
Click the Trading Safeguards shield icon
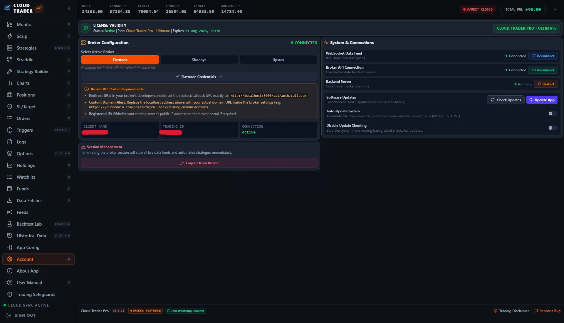pyautogui.click(x=10, y=294)
